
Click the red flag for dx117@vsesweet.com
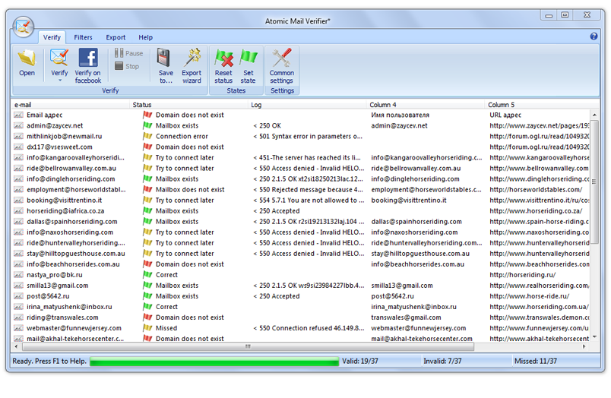[x=147, y=147]
